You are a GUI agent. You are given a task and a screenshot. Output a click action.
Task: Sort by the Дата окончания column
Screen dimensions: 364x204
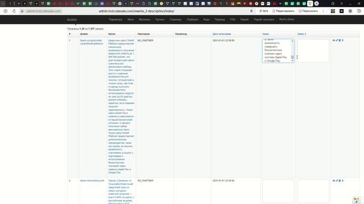pyautogui.click(x=222, y=34)
